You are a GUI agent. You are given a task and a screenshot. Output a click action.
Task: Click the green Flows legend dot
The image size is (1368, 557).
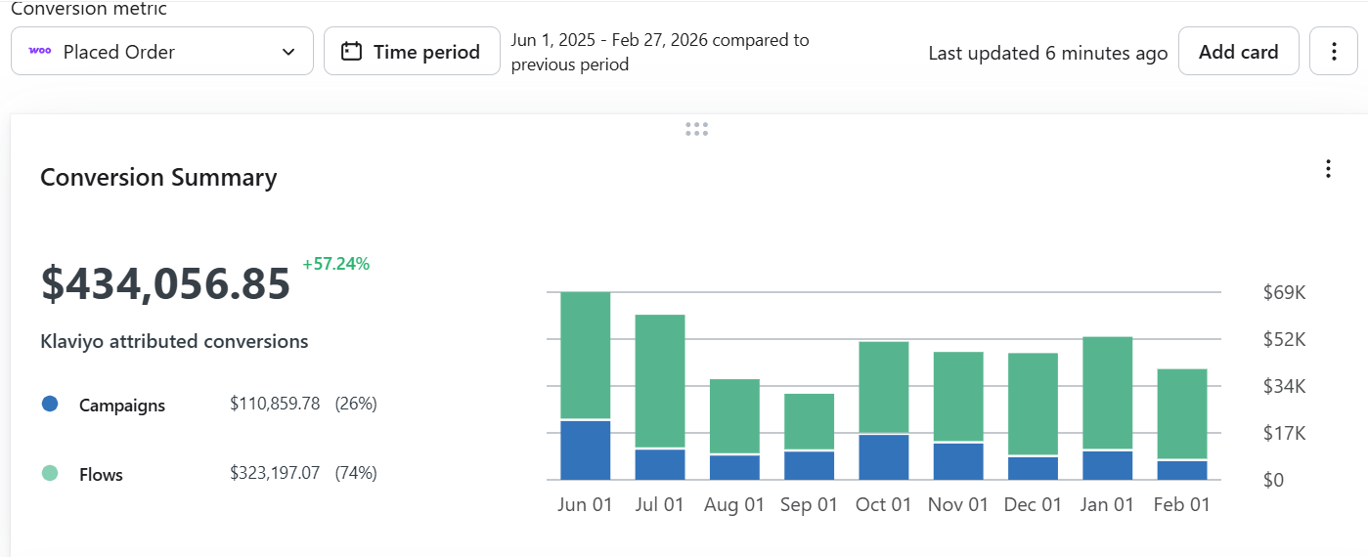[x=50, y=473]
